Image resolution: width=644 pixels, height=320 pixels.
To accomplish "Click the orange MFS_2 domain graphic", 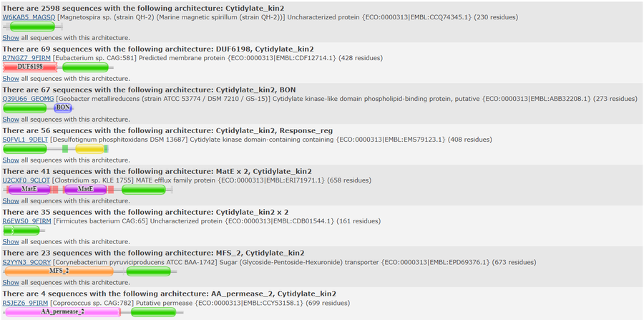I will (59, 271).
